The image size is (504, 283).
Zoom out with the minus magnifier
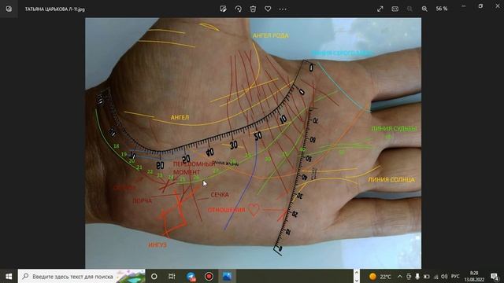409,9
